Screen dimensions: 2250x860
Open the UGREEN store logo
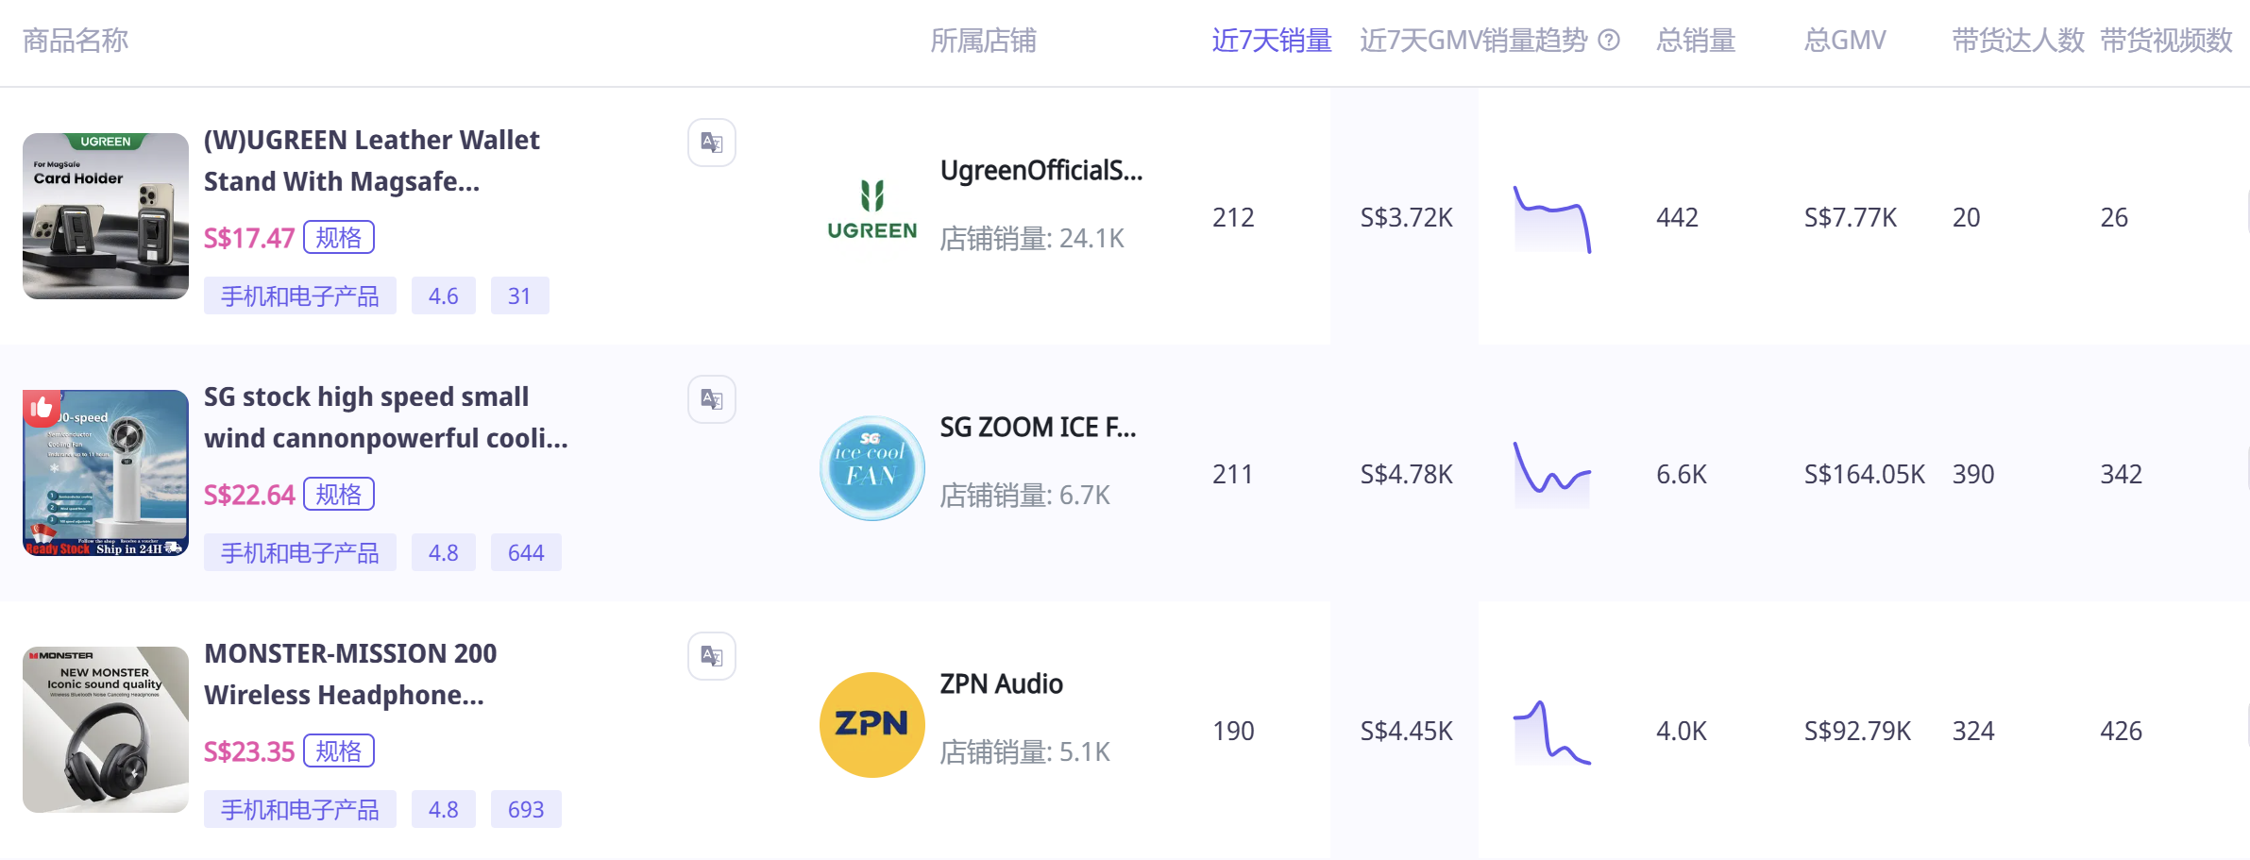[x=871, y=210]
